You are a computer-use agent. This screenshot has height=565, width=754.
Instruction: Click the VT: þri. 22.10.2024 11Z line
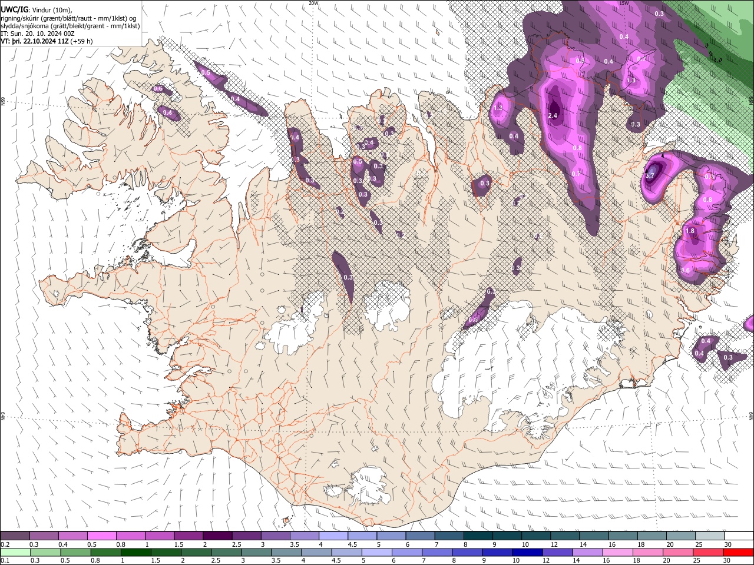pyautogui.click(x=35, y=41)
